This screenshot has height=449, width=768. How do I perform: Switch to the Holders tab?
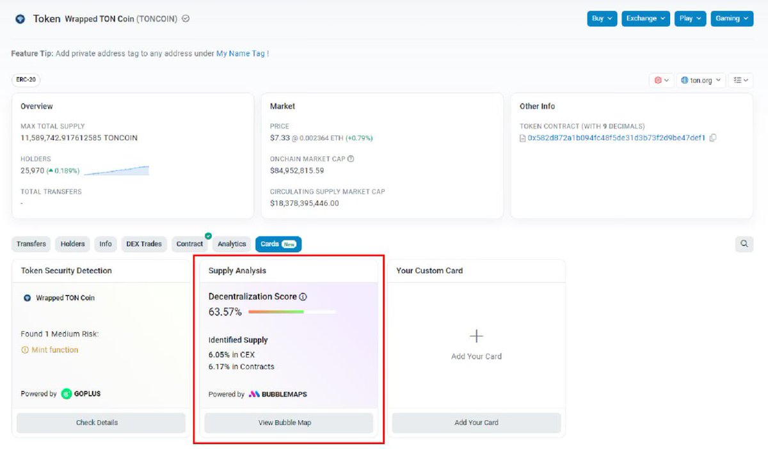click(x=72, y=244)
